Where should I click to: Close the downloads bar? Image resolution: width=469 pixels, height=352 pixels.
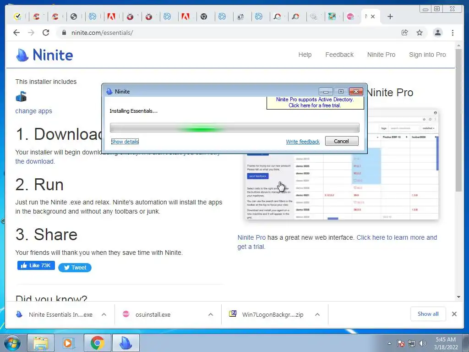coord(454,314)
